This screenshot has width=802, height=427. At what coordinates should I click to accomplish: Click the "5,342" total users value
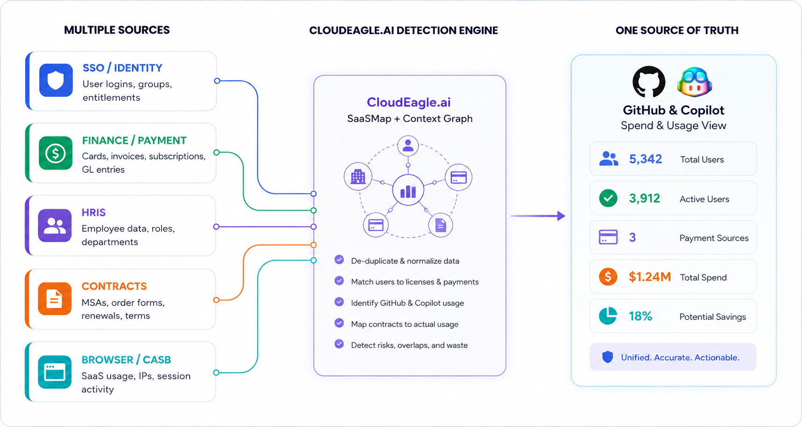pyautogui.click(x=646, y=159)
